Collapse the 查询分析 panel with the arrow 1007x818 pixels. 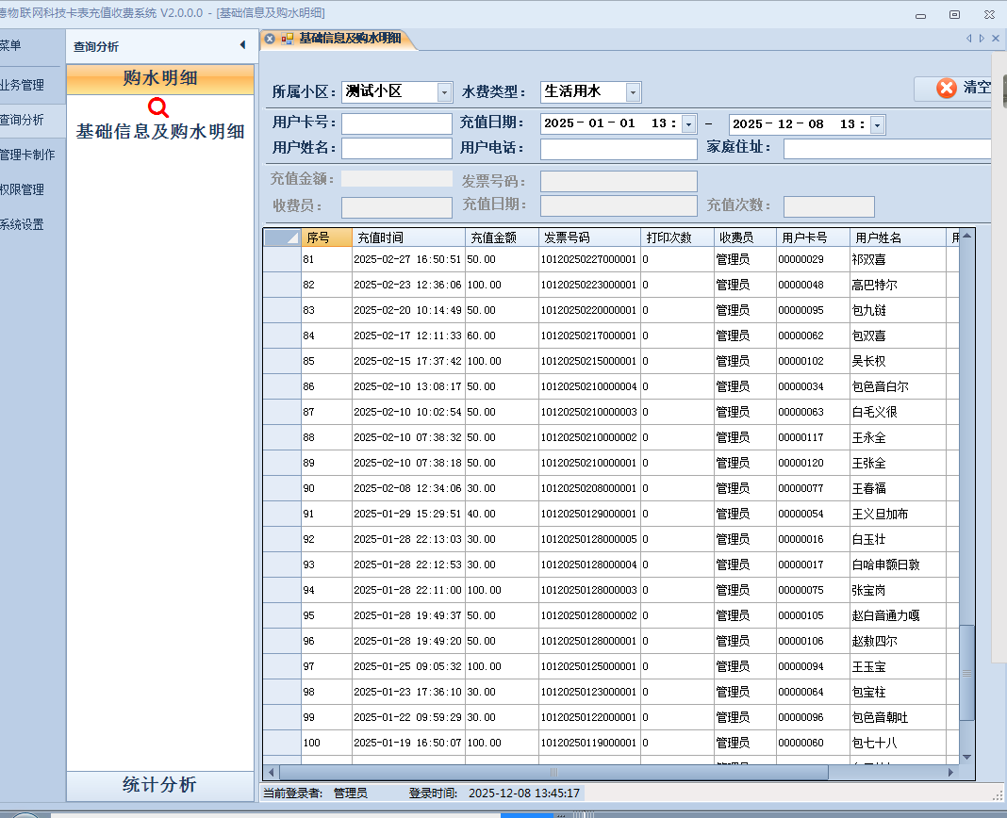point(242,46)
